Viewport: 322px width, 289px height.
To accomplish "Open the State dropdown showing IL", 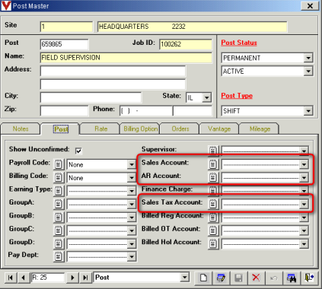I will click(206, 97).
